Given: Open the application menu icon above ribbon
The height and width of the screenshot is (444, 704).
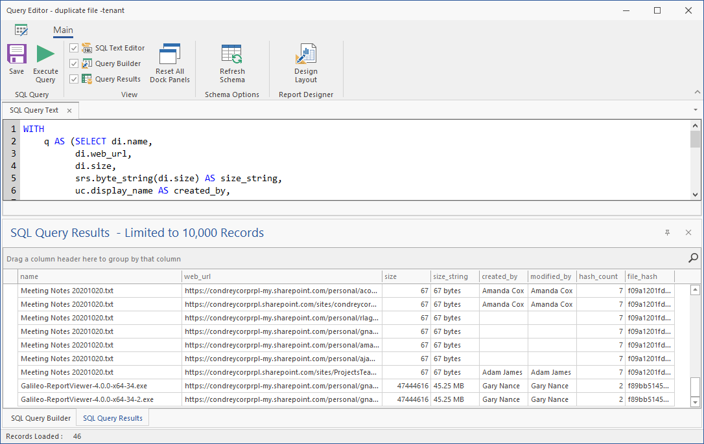Looking at the screenshot, I should pos(21,30).
